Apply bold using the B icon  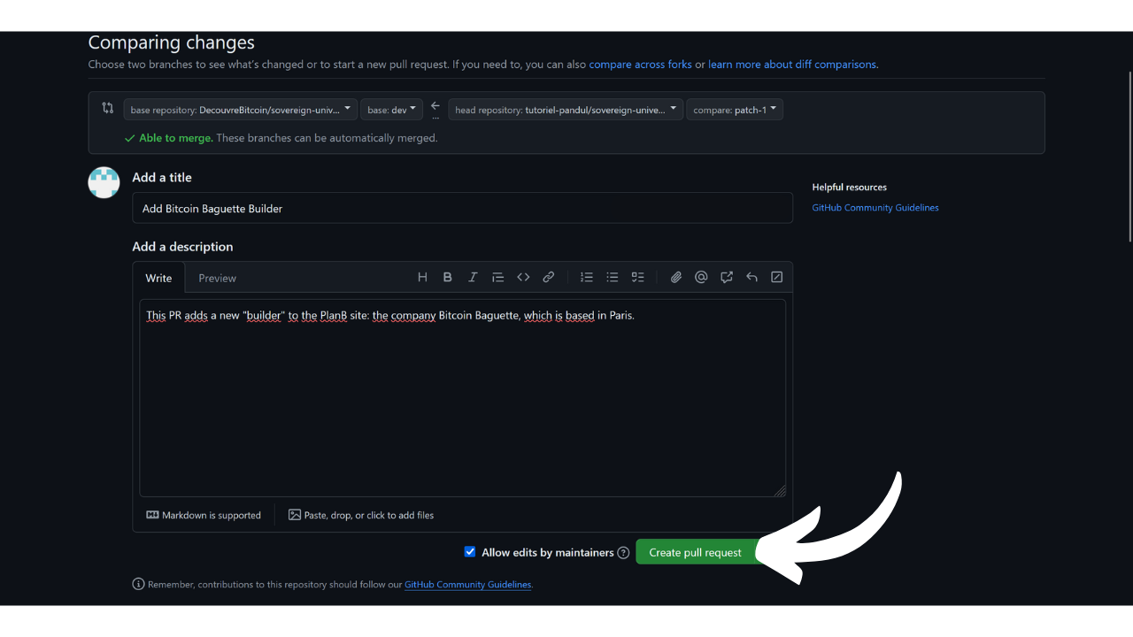[448, 277]
